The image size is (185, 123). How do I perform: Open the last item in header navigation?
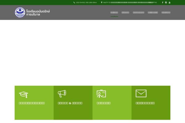point(166,13)
